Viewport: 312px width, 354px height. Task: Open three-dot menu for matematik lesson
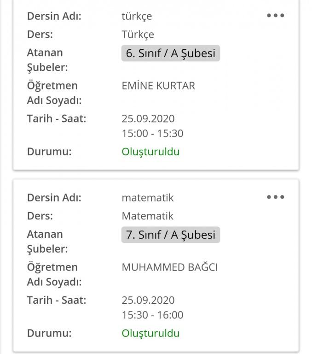pos(275,197)
